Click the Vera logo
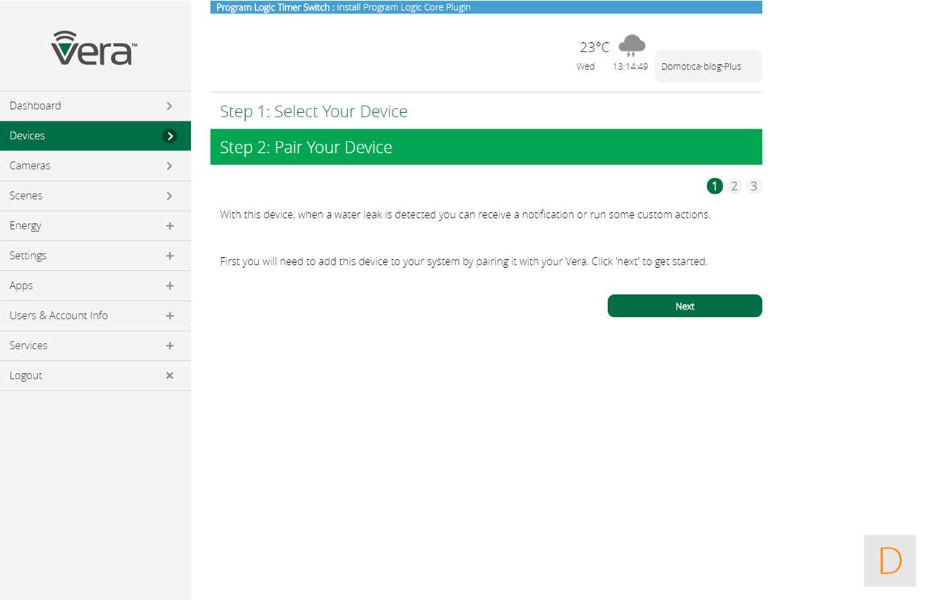 (94, 48)
